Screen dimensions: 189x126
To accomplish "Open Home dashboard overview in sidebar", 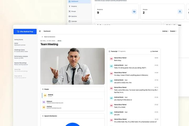I will [20, 44].
